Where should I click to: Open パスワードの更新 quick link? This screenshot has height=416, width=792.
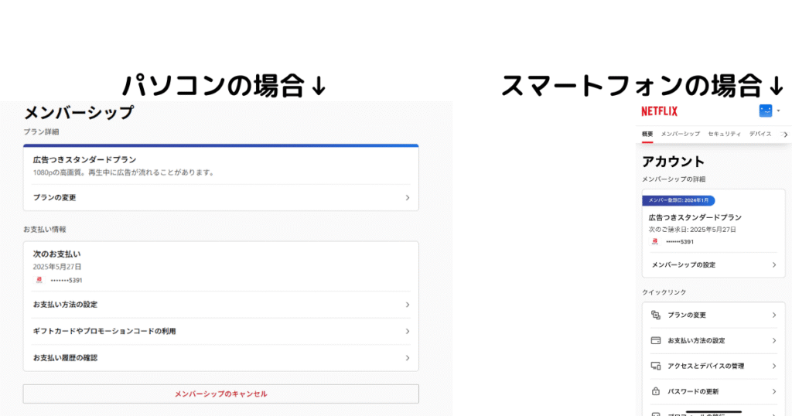tap(713, 391)
